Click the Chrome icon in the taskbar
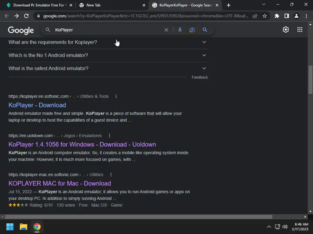The height and width of the screenshot is (234, 313). click(x=37, y=227)
